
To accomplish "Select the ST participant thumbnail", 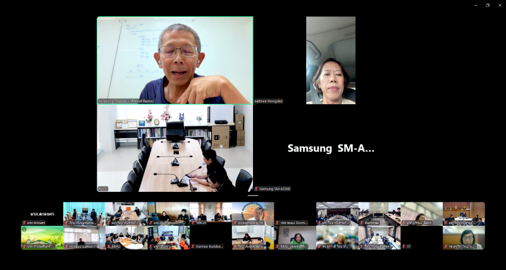I will pos(421,237).
